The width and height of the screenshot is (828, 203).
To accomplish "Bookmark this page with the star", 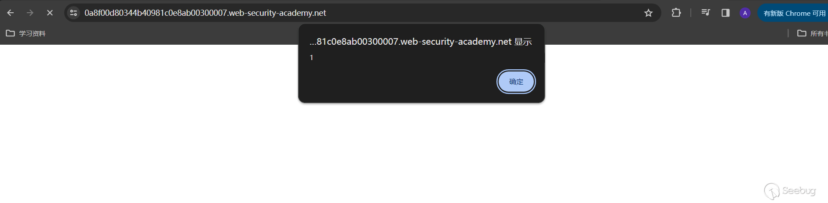I will tap(648, 13).
